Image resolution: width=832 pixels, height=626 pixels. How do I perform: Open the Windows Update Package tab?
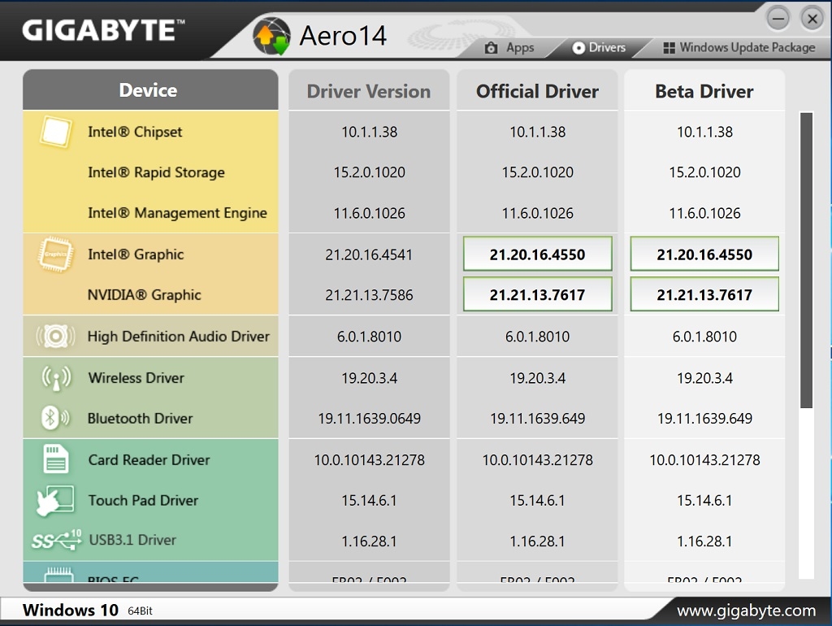tap(739, 48)
